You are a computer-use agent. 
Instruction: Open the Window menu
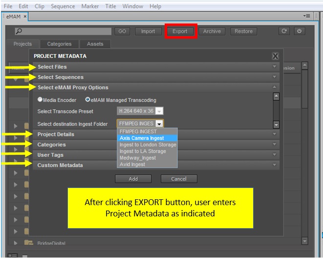coord(132,6)
